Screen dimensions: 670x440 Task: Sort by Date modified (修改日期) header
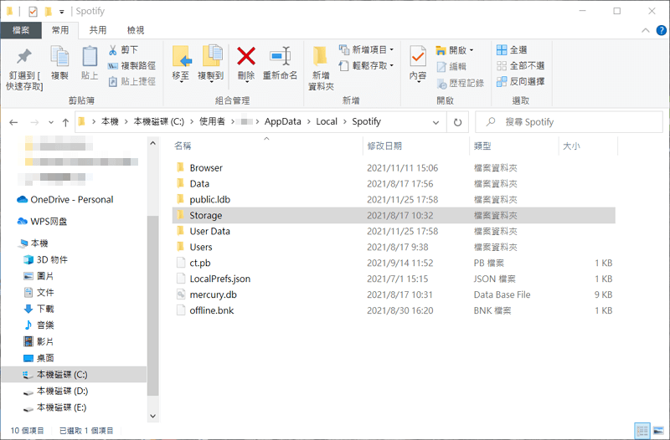[416, 146]
